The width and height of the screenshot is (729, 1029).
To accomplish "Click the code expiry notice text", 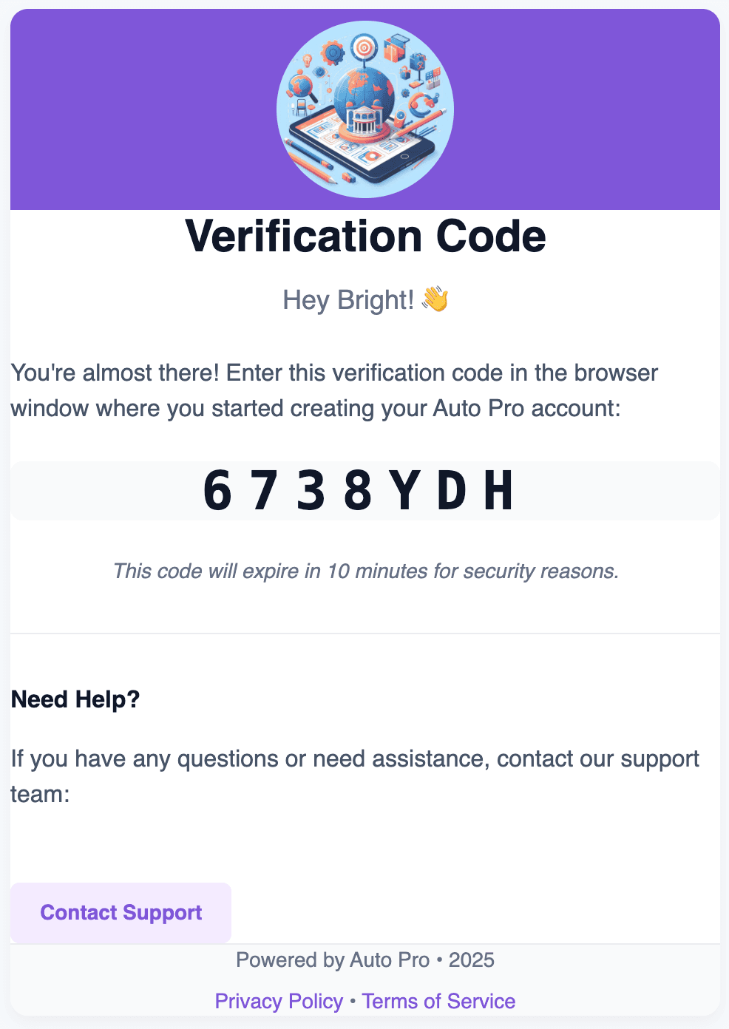I will pyautogui.click(x=365, y=571).
